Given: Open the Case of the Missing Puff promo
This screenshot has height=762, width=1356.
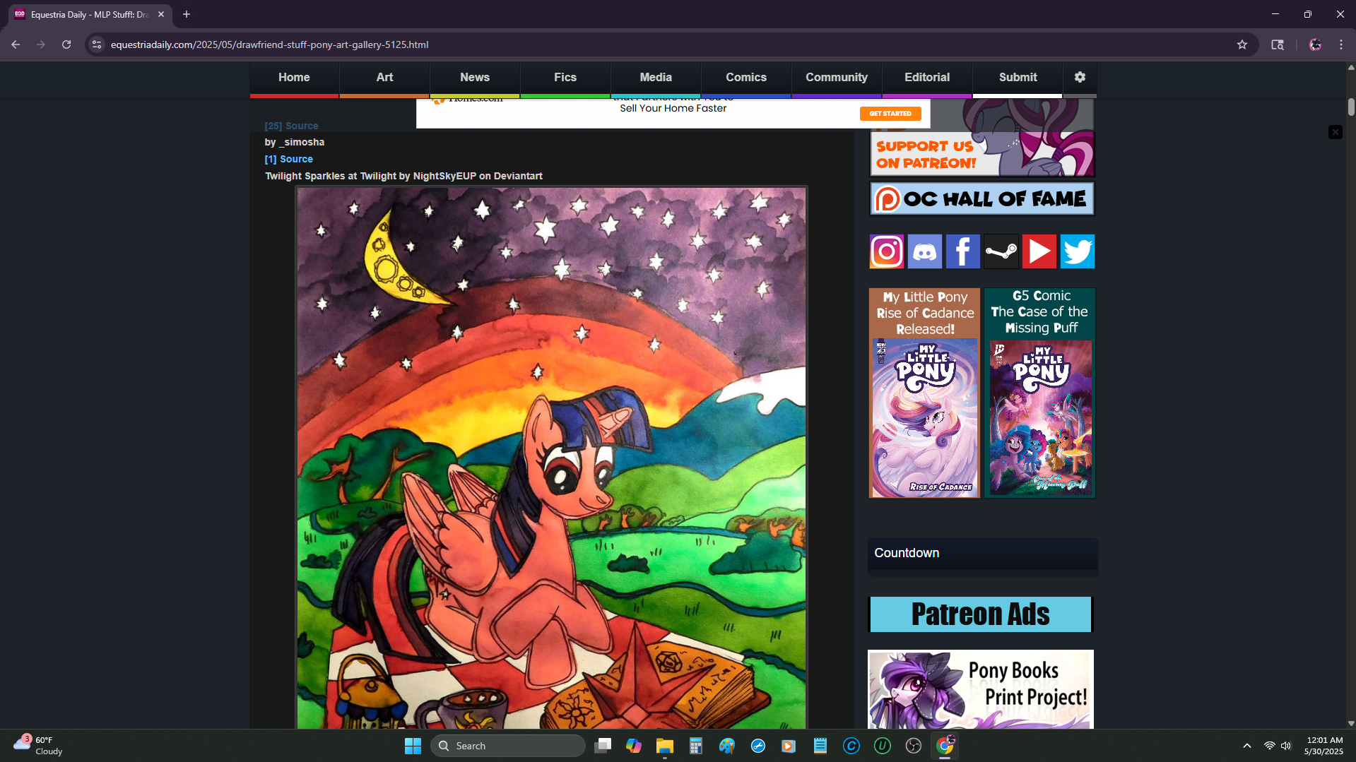Looking at the screenshot, I should (x=1039, y=393).
